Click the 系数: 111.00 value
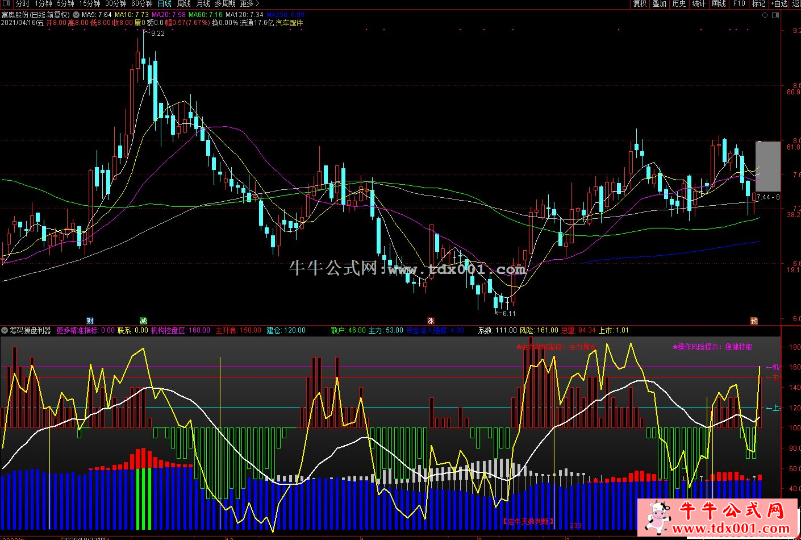 click(497, 330)
